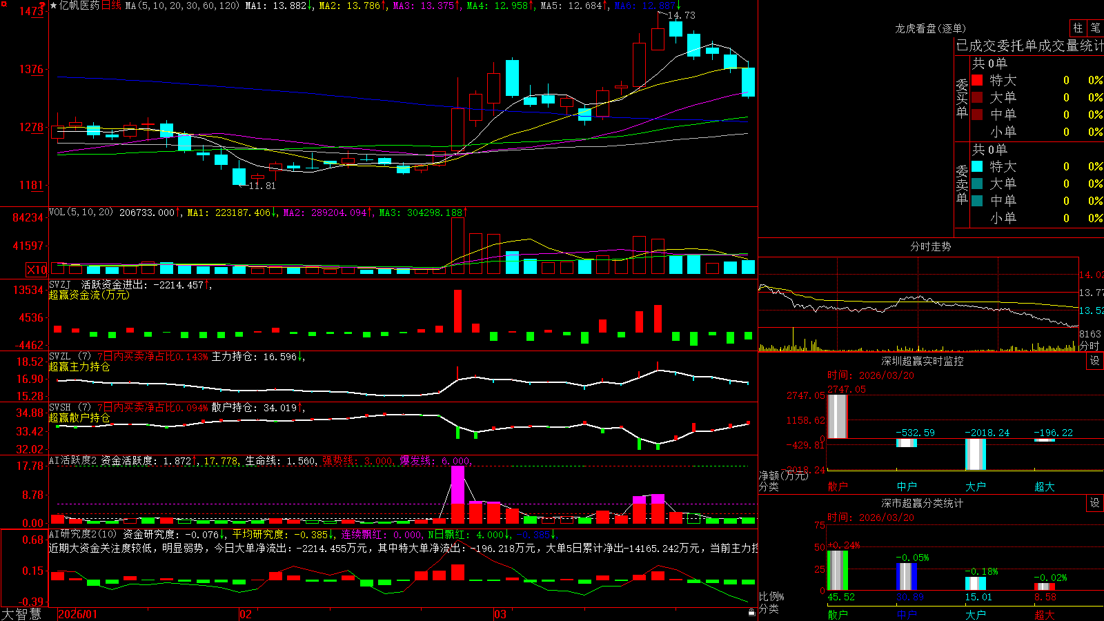This screenshot has height=621, width=1104.
Task: Click the 已成交委托单成交量统计 header
Action: tap(1029, 46)
